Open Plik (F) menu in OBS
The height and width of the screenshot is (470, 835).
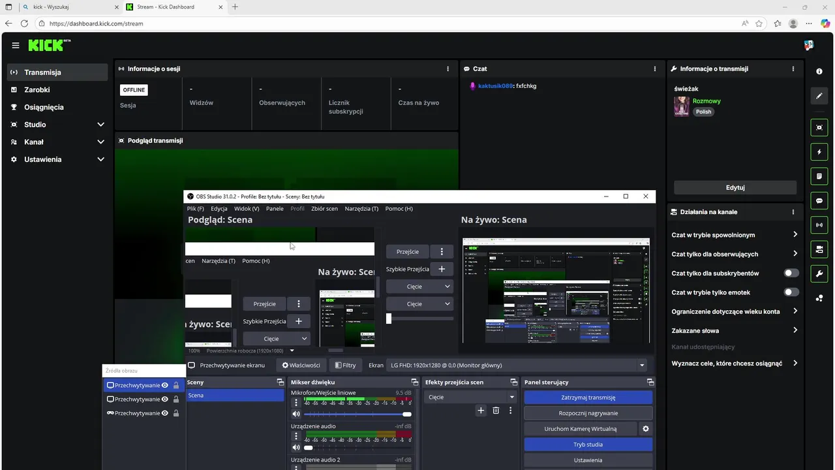click(196, 209)
